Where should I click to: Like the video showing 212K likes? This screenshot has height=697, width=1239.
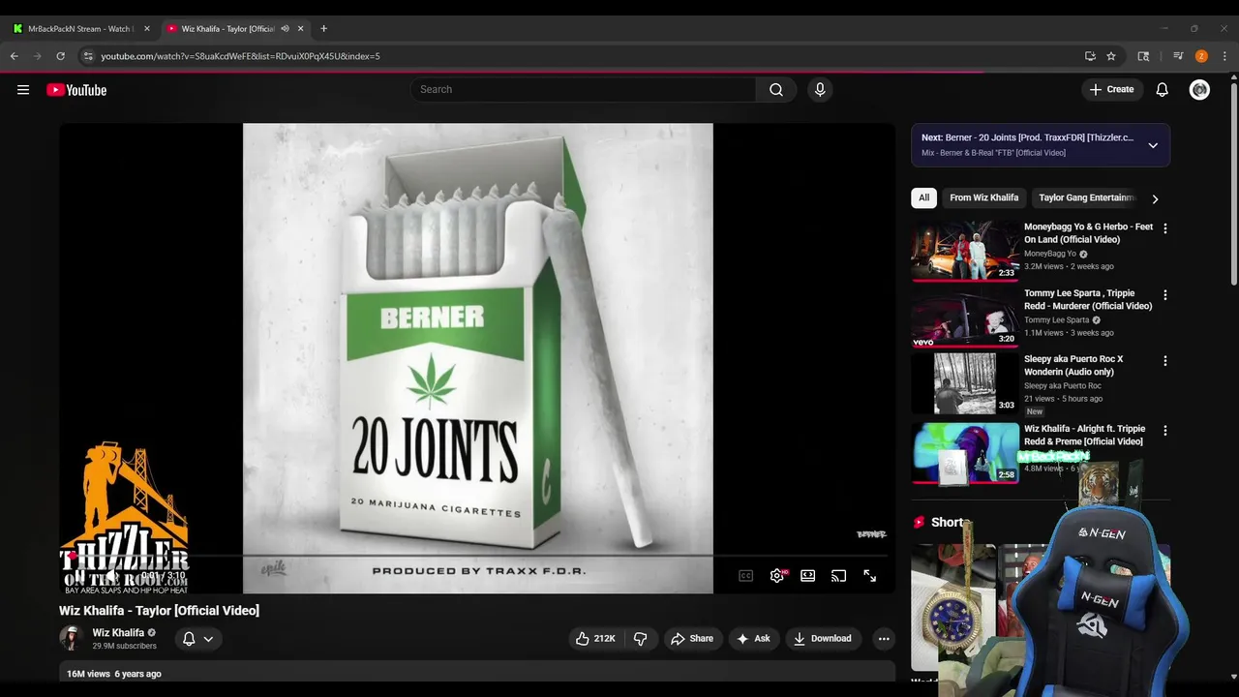[595, 639]
